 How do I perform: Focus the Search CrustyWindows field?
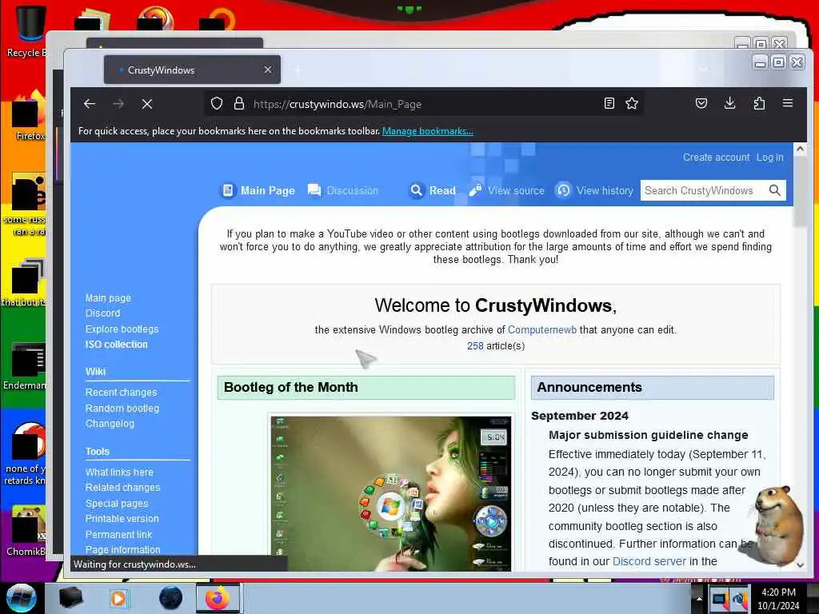click(x=704, y=190)
